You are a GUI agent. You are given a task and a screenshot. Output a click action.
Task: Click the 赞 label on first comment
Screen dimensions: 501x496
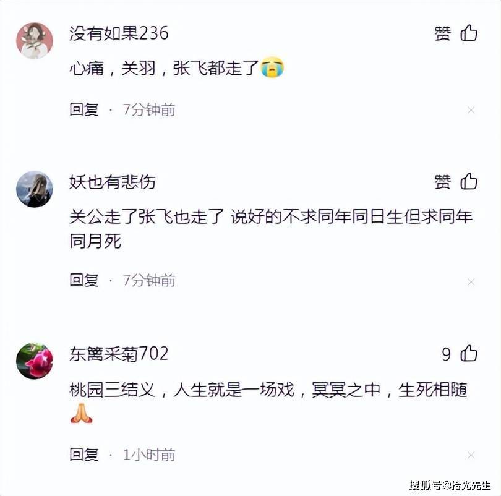(443, 33)
